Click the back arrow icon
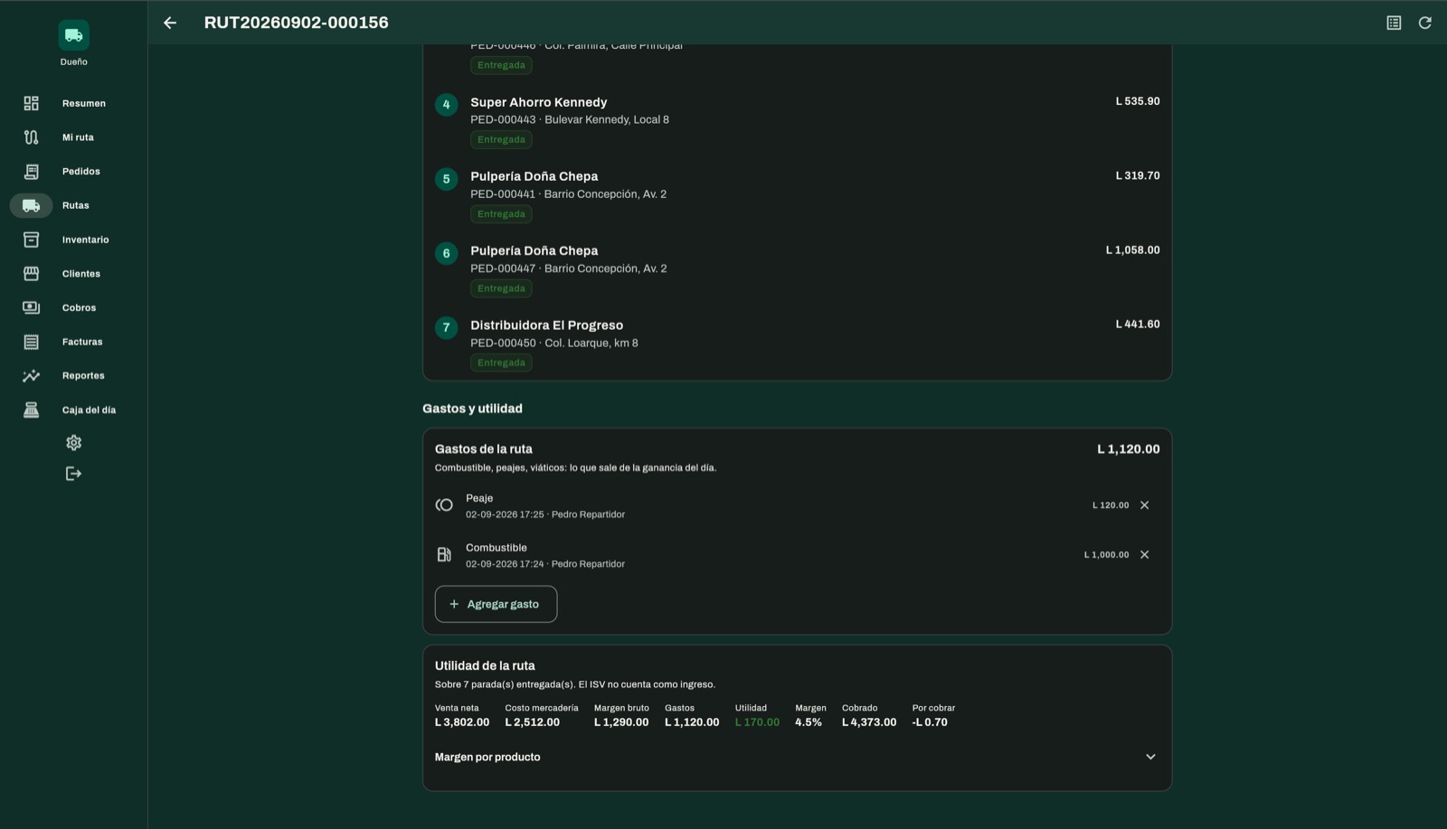This screenshot has width=1447, height=829. (x=170, y=23)
